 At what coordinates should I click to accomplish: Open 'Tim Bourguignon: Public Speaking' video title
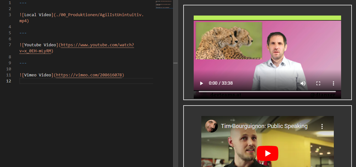(x=264, y=126)
